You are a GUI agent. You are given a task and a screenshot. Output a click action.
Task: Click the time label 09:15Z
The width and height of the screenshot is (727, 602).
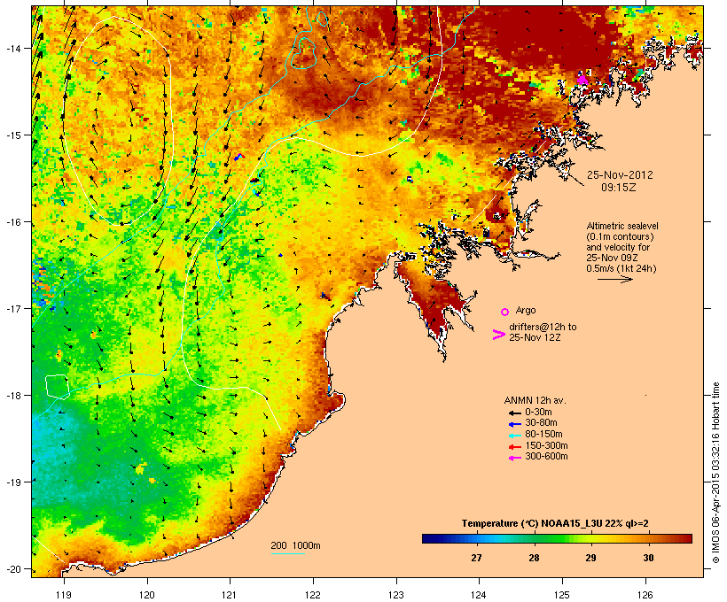coord(619,188)
